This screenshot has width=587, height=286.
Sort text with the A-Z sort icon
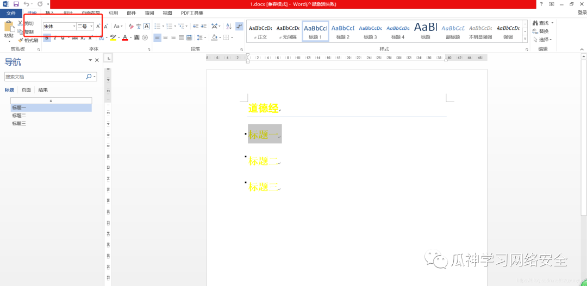229,26
